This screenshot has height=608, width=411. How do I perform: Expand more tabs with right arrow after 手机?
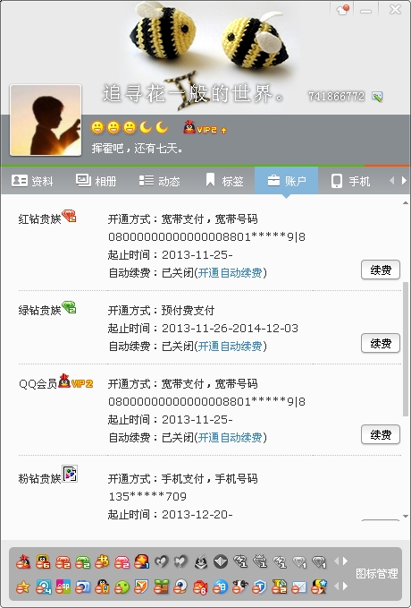point(404,181)
